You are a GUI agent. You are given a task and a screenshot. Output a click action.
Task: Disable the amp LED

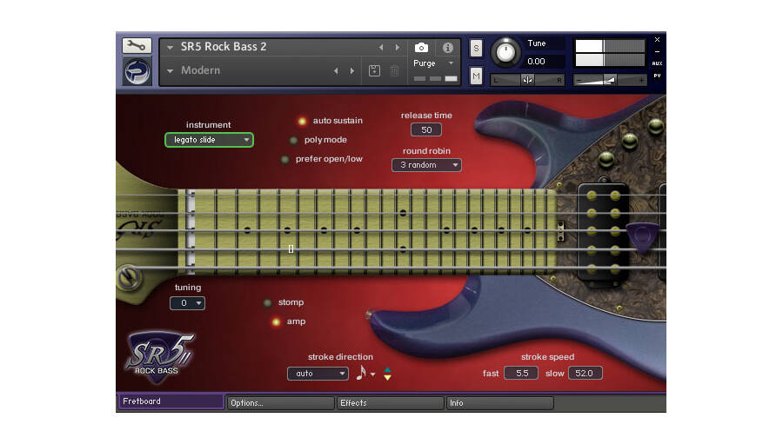coord(276,322)
